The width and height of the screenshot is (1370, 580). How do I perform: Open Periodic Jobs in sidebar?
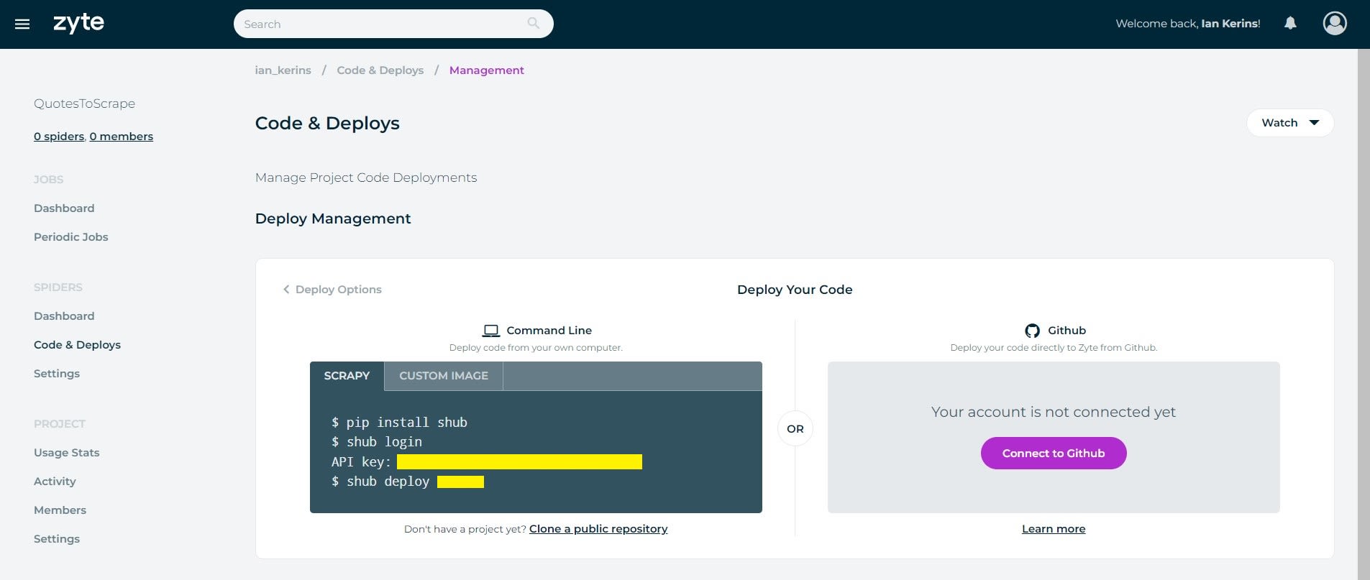click(70, 237)
